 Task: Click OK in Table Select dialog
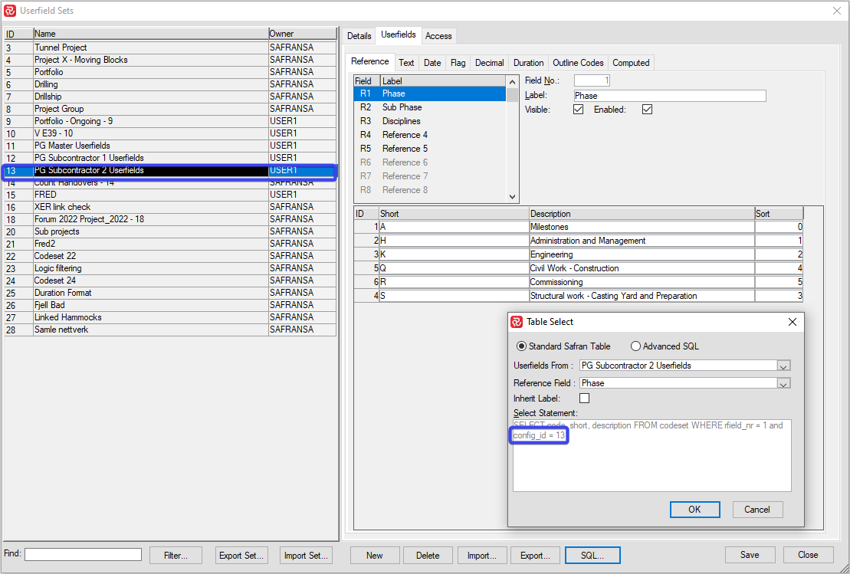tap(695, 510)
